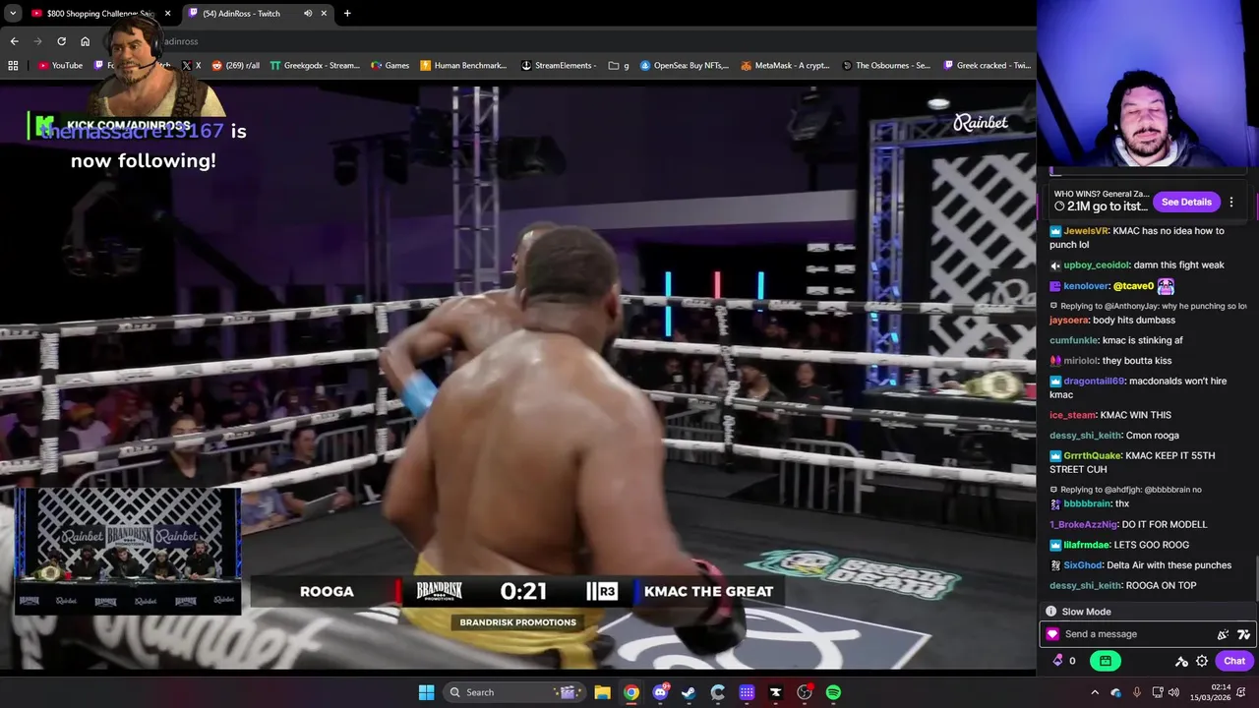This screenshot has width=1259, height=708.
Task: Open the Greek cracked - Twitch bookmark
Action: click(988, 66)
